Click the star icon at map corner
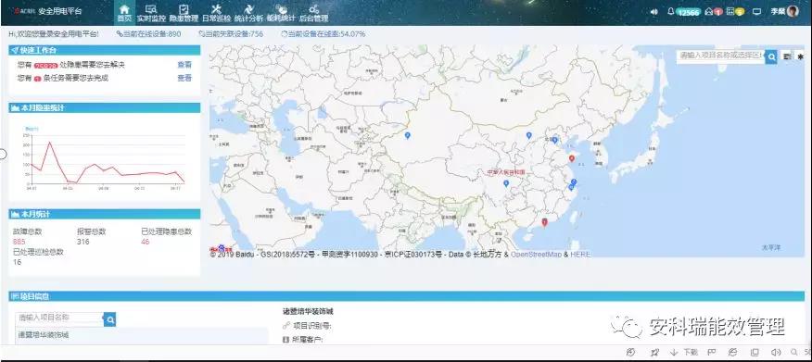Image resolution: width=812 pixels, height=362 pixels. pos(801,56)
